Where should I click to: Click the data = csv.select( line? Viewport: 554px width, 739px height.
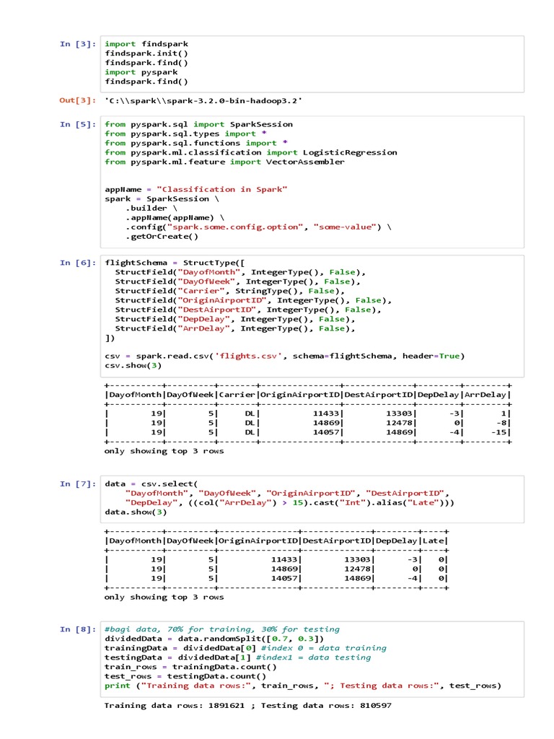(x=151, y=484)
